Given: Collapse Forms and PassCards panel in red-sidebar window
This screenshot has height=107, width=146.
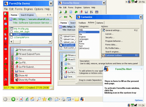Looking at the screenshot, I should pyautogui.click(x=12, y=49).
